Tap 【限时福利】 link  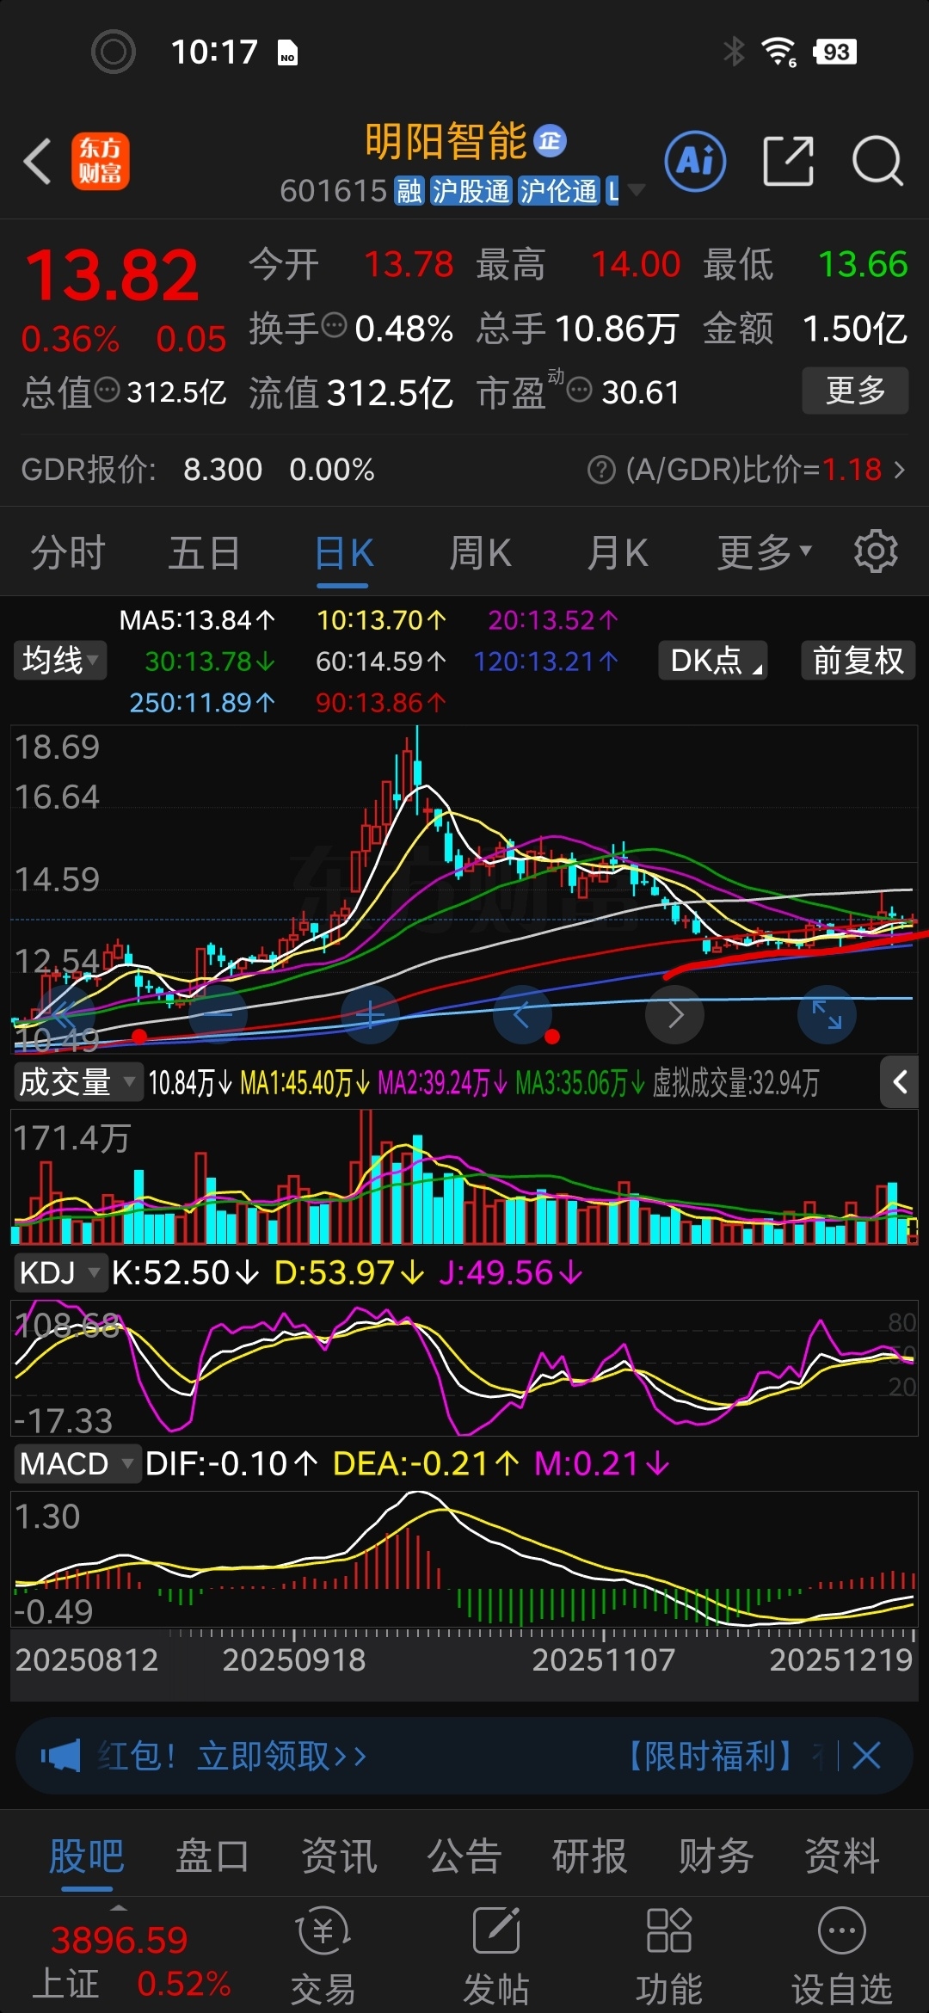point(711,1756)
